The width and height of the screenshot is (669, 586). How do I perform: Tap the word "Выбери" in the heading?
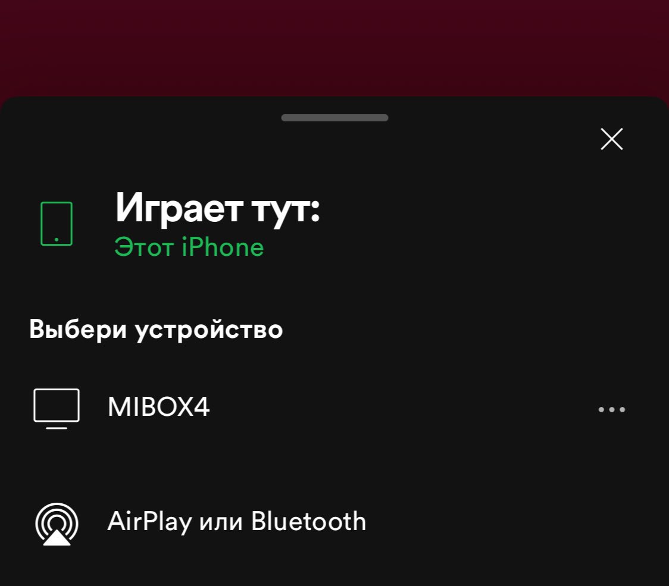(78, 329)
